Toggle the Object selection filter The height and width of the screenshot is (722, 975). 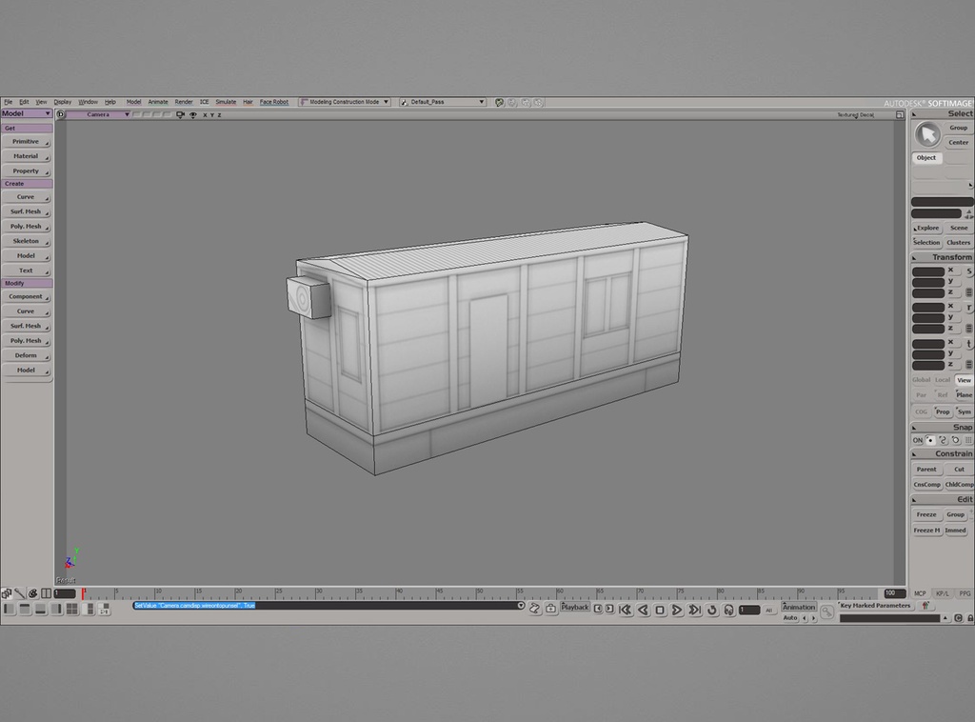pos(926,157)
